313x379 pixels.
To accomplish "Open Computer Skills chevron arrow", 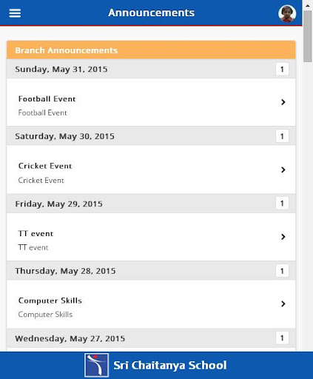I will 283,303.
